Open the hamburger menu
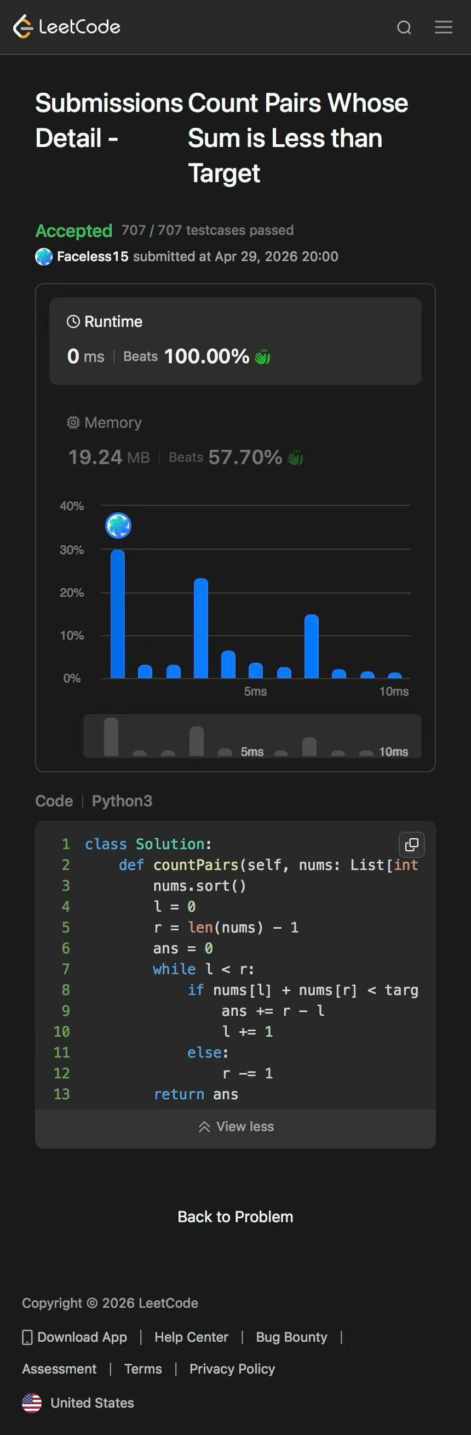471x1435 pixels. [443, 27]
